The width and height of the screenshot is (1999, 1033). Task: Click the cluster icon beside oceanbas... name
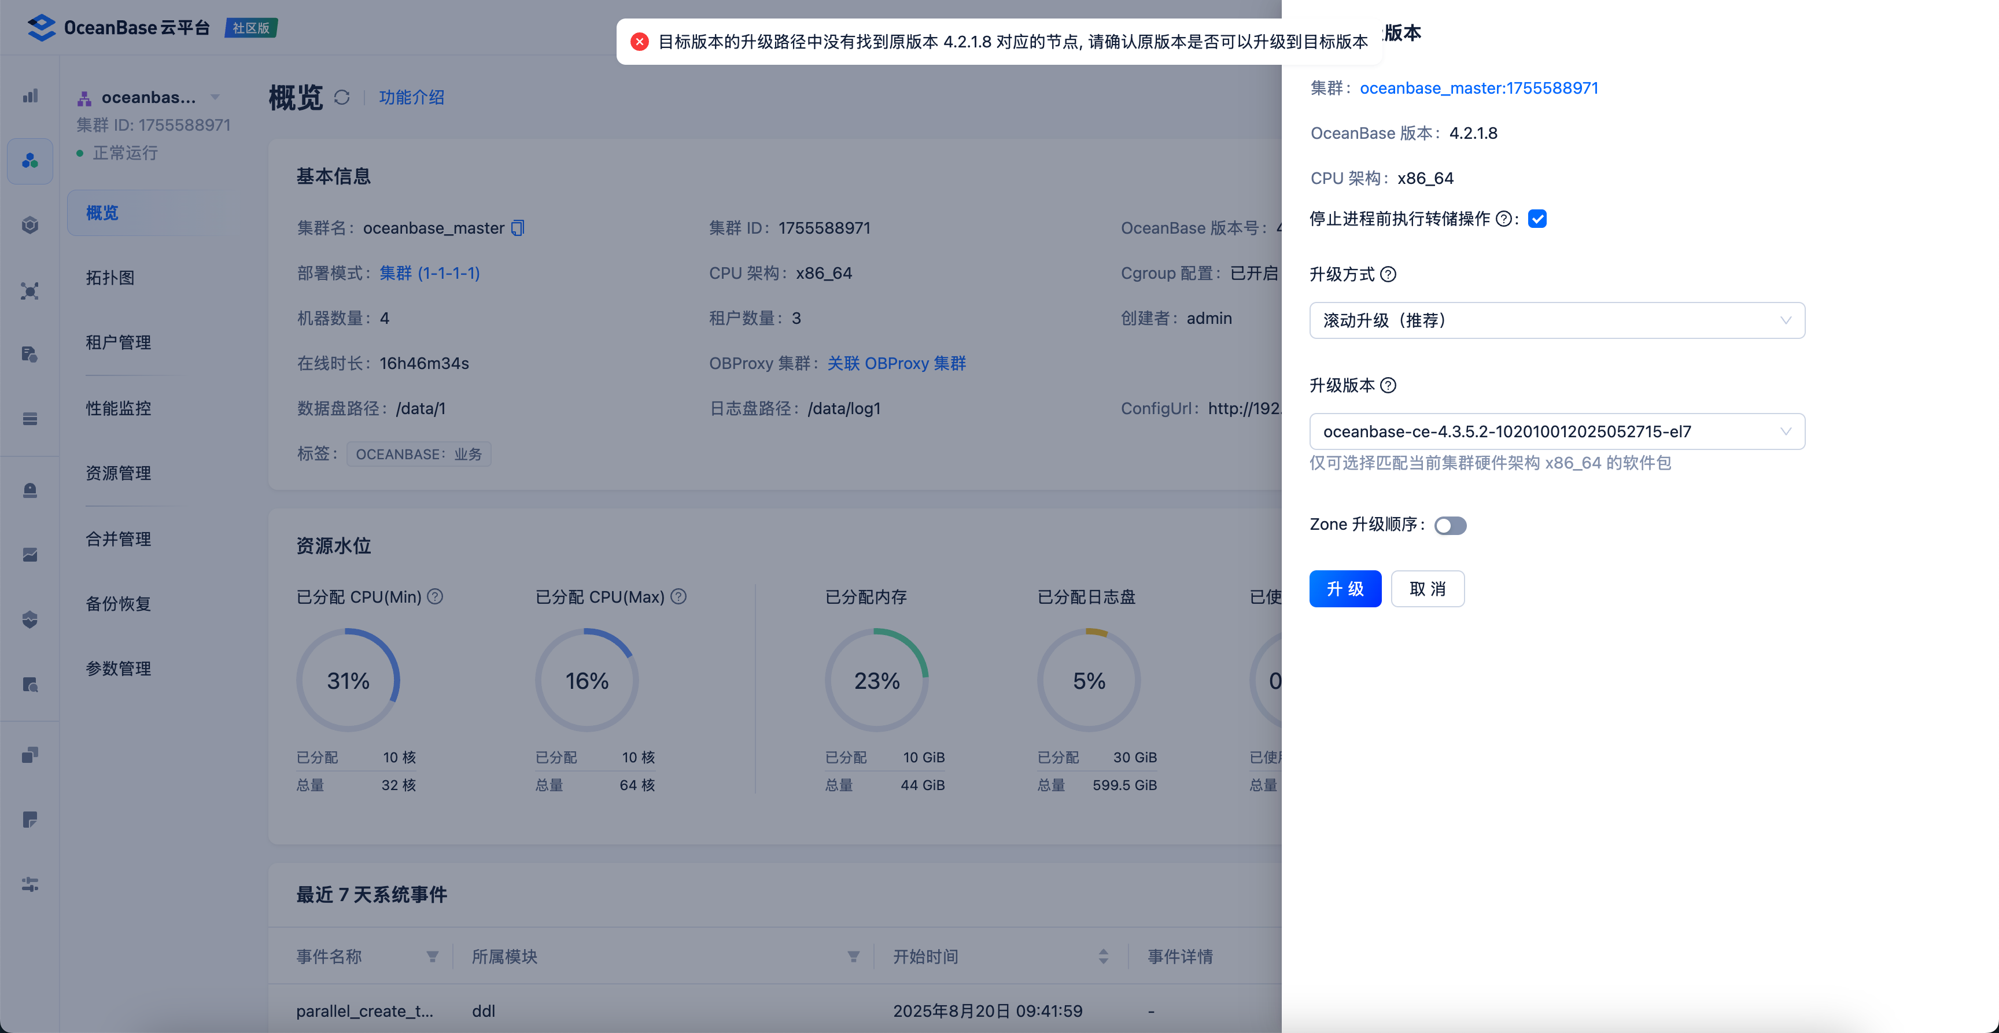pos(84,98)
